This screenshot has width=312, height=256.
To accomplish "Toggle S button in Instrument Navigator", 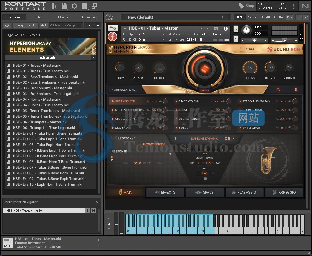I will [88, 210].
